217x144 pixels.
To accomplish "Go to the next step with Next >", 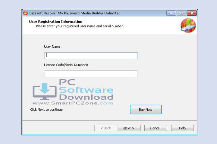I will [129, 128].
